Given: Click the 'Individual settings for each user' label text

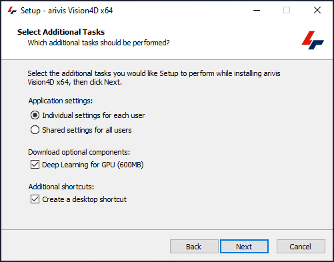Looking at the screenshot, I should (x=93, y=115).
